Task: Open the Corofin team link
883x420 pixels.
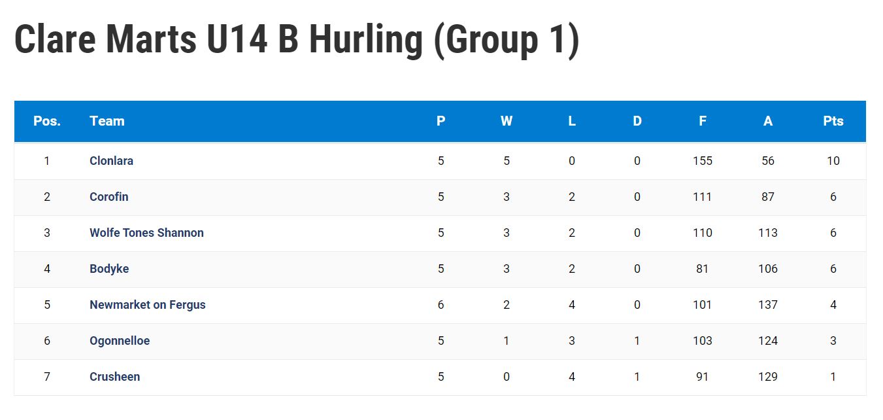Action: tap(108, 197)
